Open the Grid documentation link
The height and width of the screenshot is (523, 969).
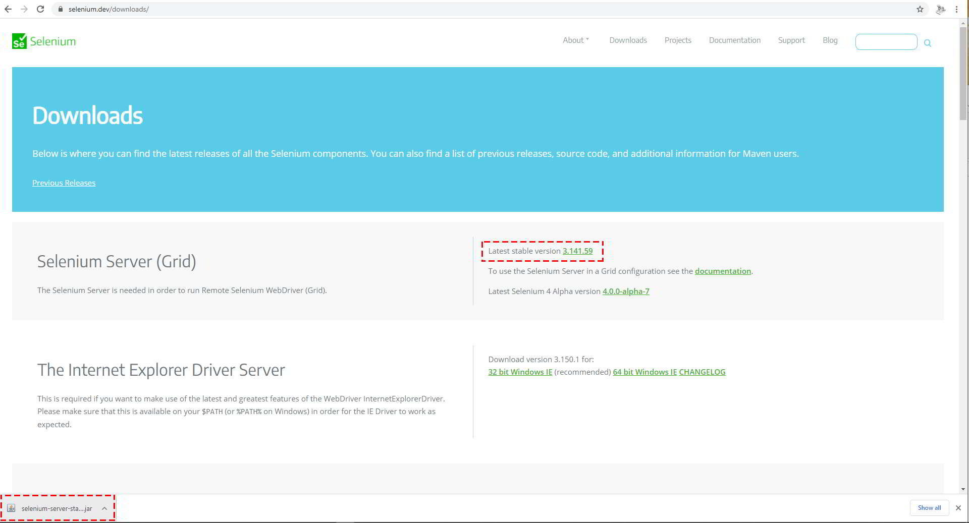pos(723,271)
